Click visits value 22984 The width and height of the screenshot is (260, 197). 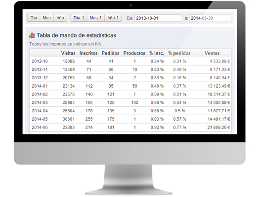69,102
